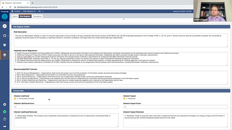The width and height of the screenshot is (232, 130).
Task: Click the yellow dot beside Moderate impact
Action: pos(124,98)
